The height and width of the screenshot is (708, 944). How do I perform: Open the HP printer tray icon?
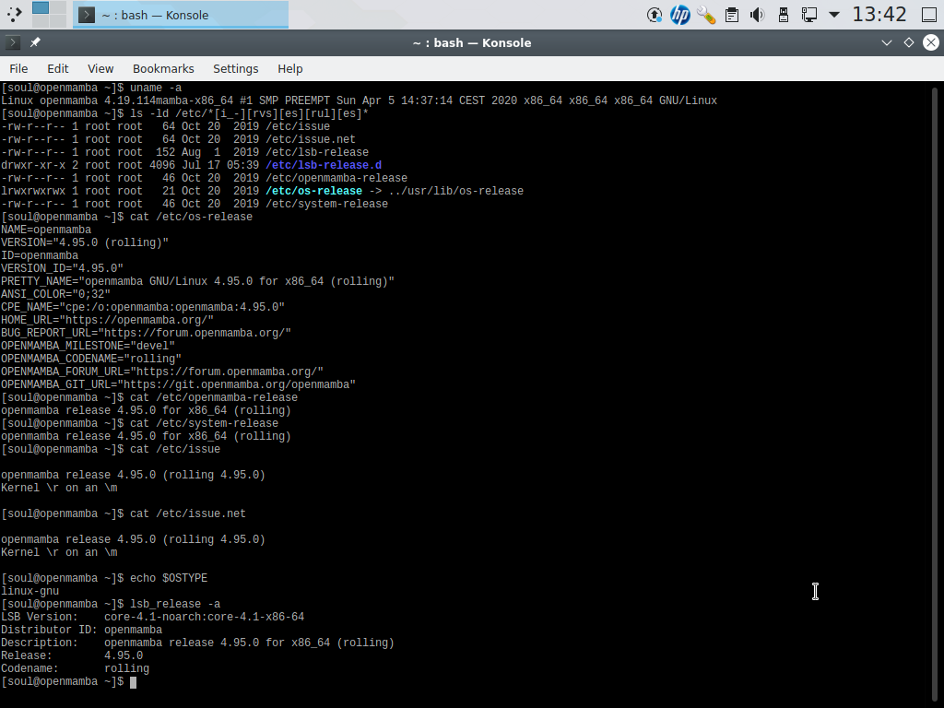(x=680, y=15)
